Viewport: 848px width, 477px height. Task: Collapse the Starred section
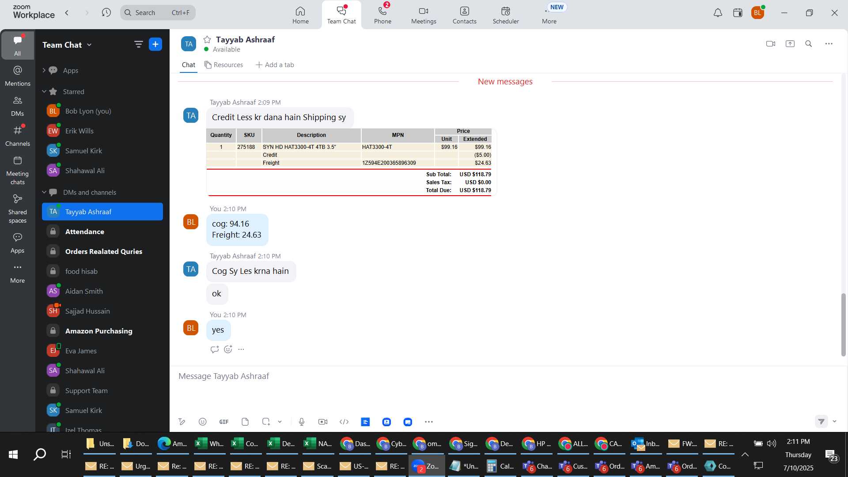pyautogui.click(x=44, y=91)
